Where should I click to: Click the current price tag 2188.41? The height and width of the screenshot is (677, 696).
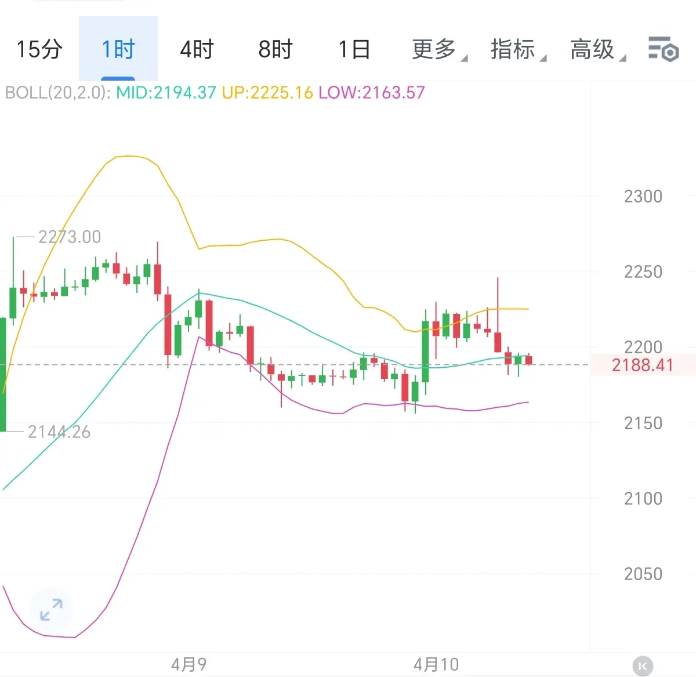pos(643,365)
